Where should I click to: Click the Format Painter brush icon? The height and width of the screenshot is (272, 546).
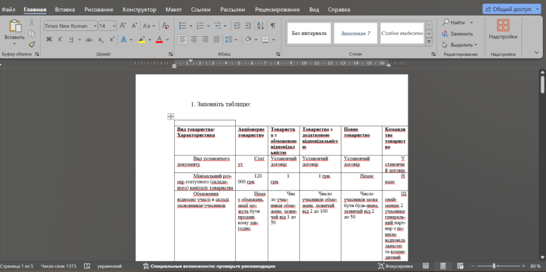32,45
